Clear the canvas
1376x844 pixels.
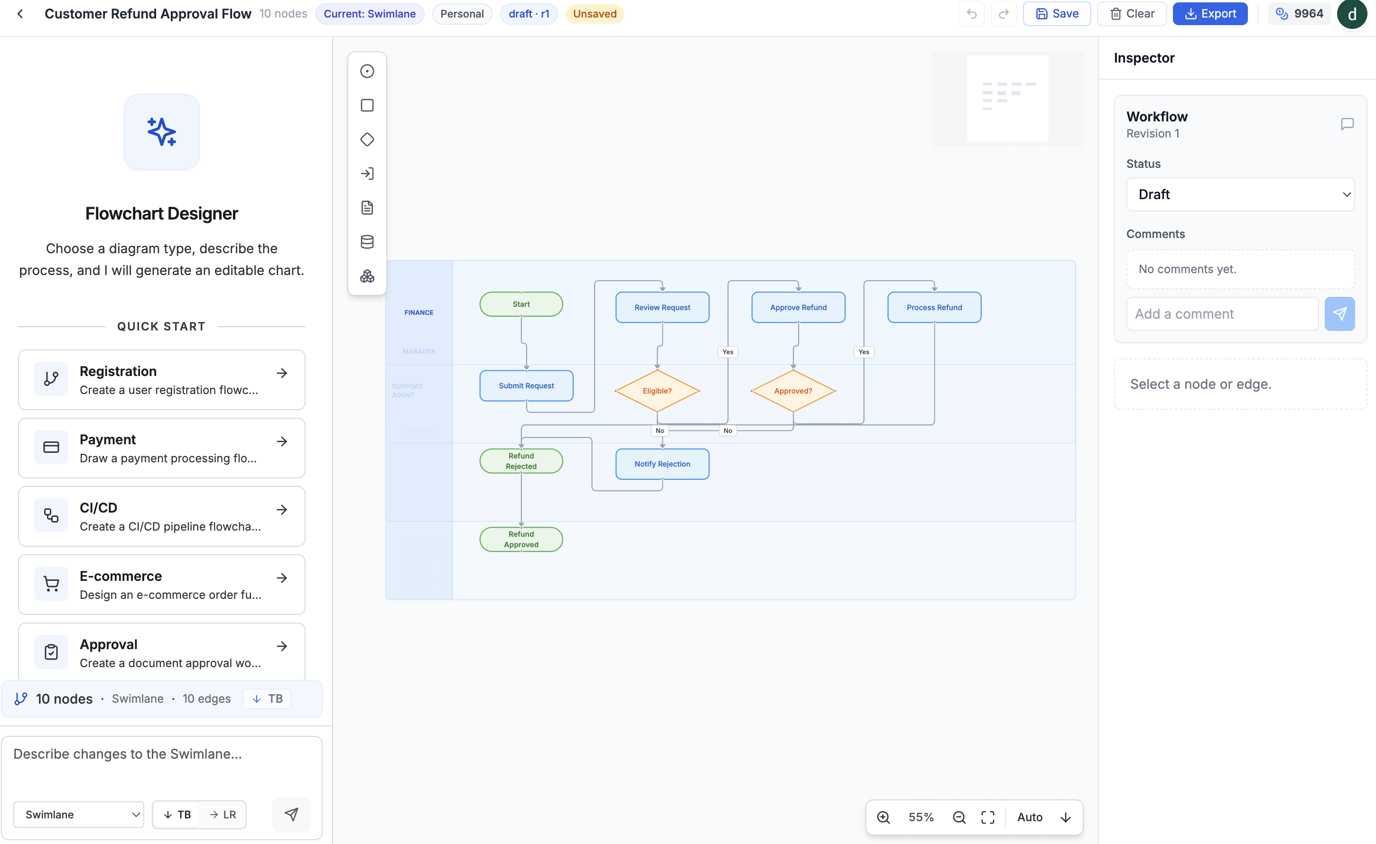point(1131,14)
